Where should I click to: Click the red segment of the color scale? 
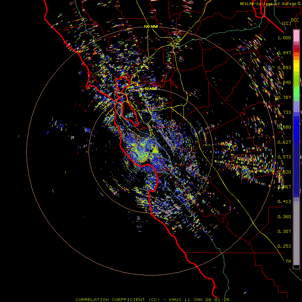[296, 50]
